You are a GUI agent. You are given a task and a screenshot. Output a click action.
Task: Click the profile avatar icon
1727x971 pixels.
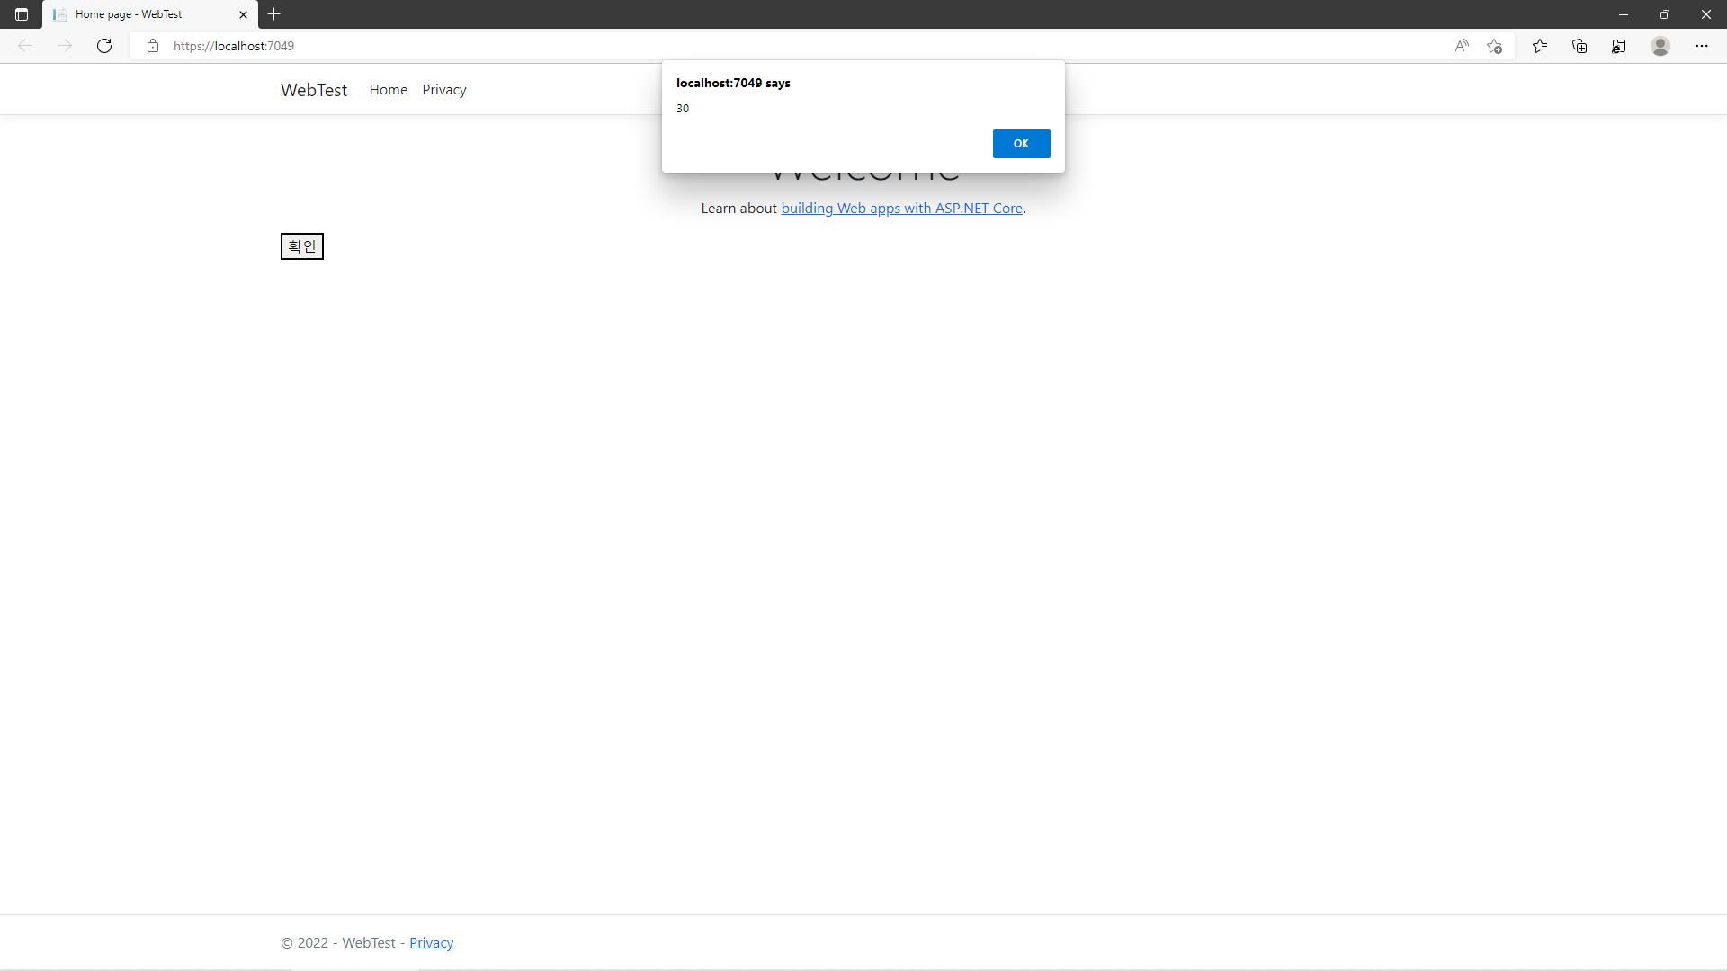[1660, 46]
